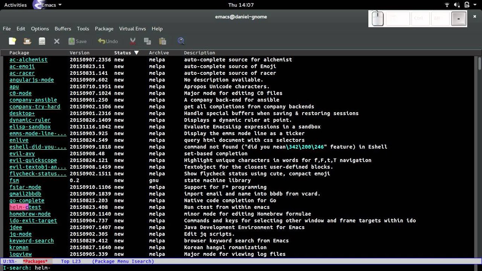Image resolution: width=482 pixels, height=271 pixels.
Task: Open the GNOME Activities overview
Action: (15, 5)
